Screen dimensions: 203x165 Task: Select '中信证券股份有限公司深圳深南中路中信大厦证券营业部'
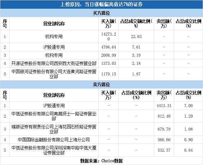pyautogui.click(x=54, y=150)
